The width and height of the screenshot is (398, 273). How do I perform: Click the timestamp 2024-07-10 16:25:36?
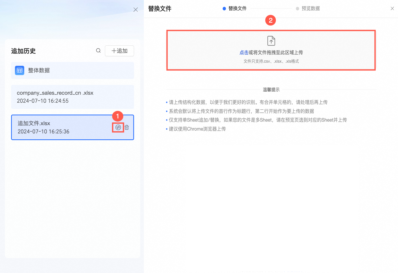44,132
